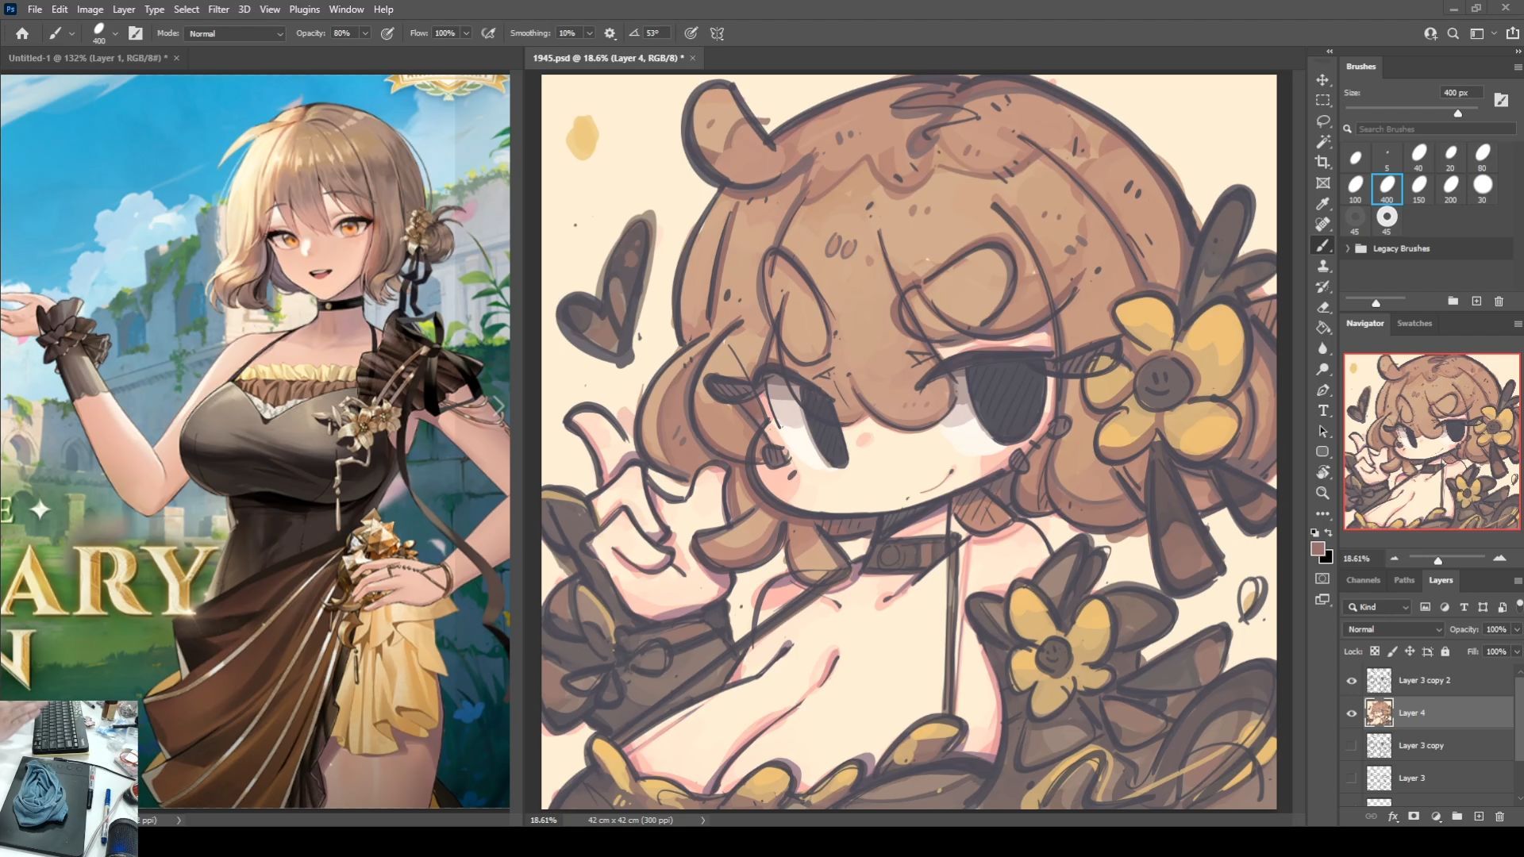The image size is (1524, 857).
Task: Select the Crop tool
Action: (x=1322, y=163)
